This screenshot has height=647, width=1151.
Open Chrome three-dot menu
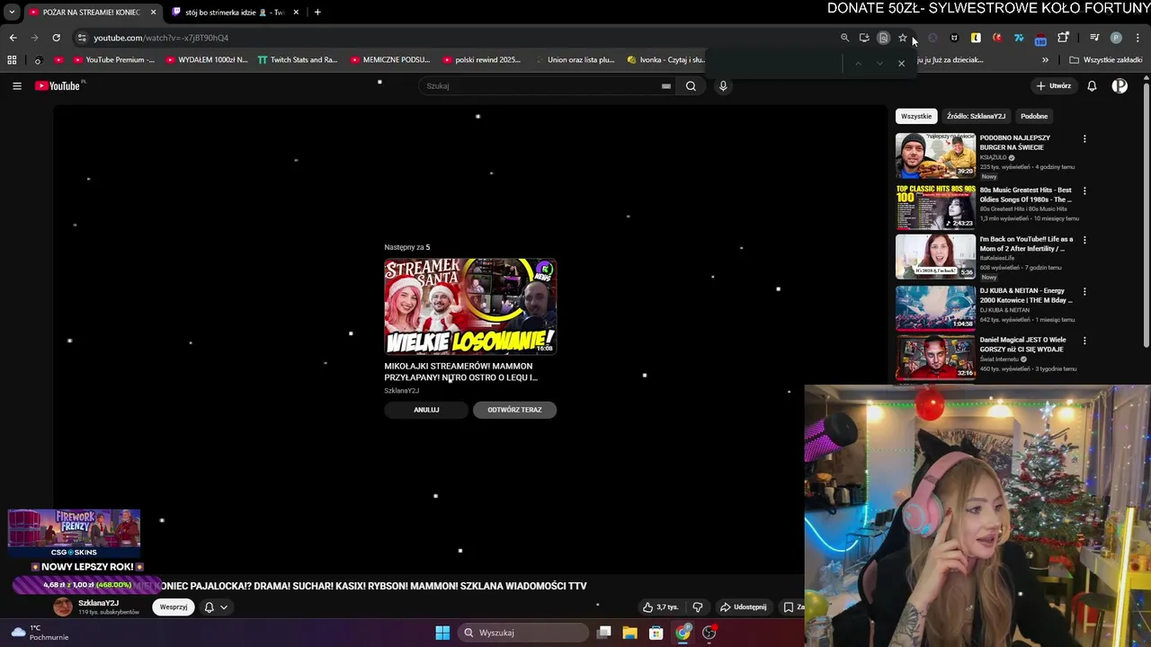tap(1138, 38)
